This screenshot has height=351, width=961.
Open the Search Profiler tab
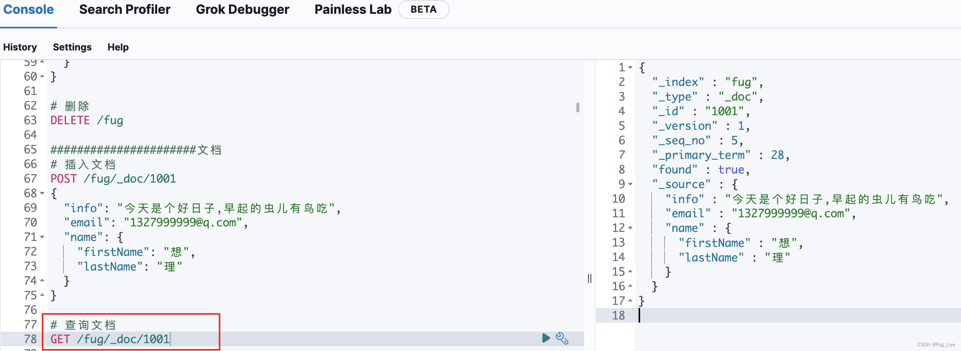click(125, 9)
